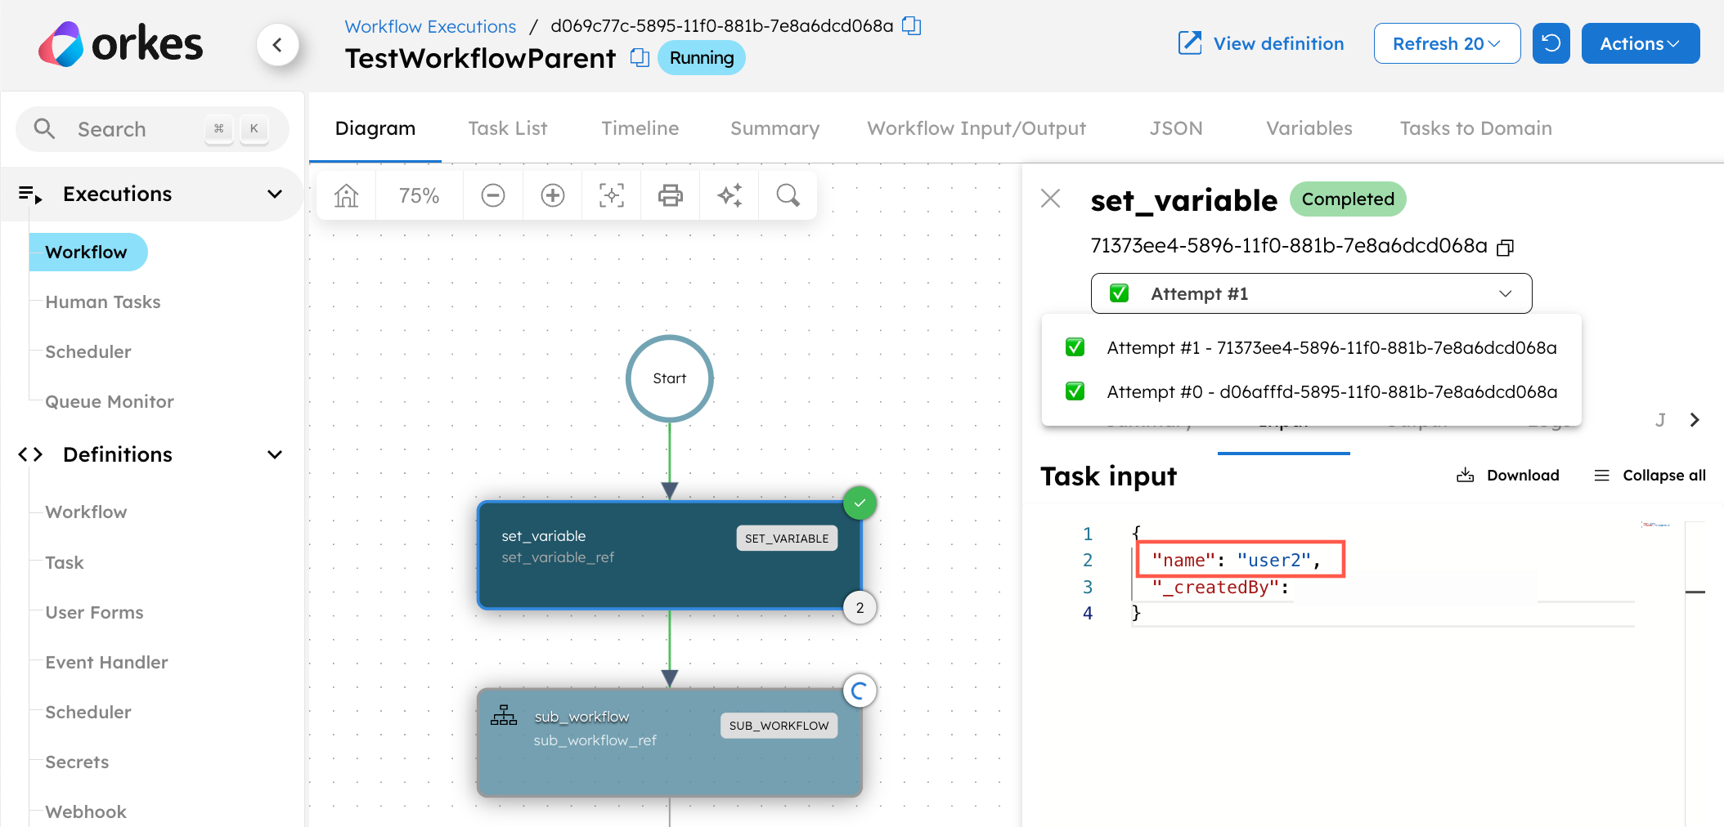Open the Attempt #1 dropdown
Viewport: 1724px width, 827px height.
pyautogui.click(x=1311, y=293)
